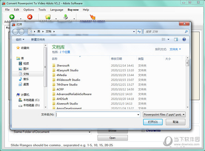Expand the 文件名 history dropdown arrow
The image size is (205, 151).
coord(138,115)
